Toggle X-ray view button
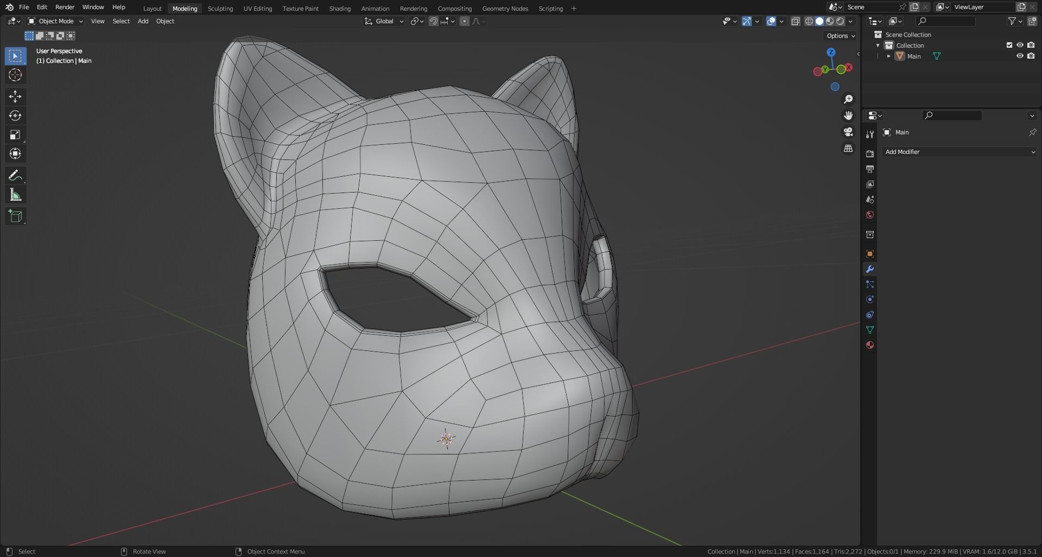Screen dimensions: 1042x557 (x=795, y=21)
